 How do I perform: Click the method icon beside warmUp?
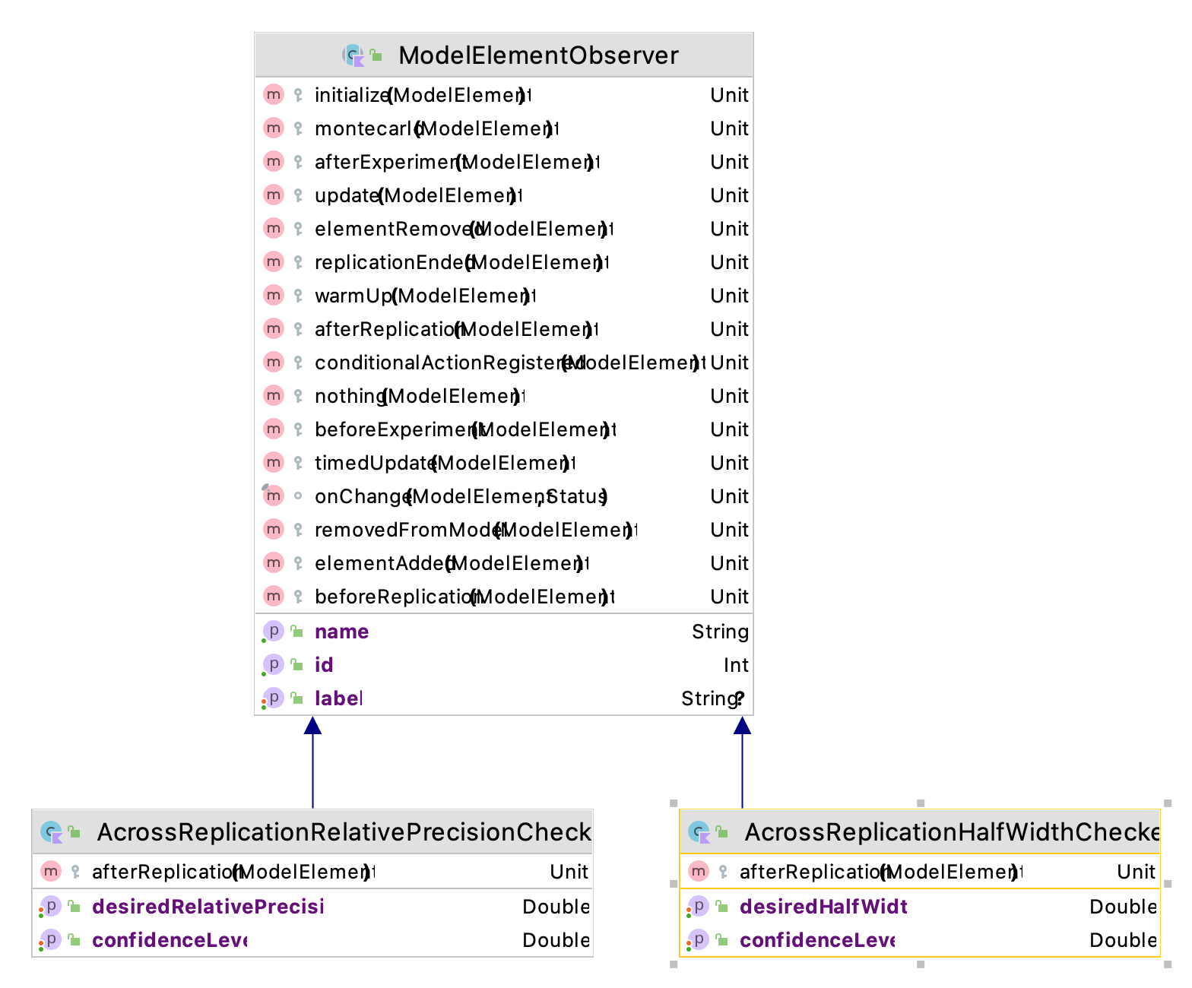[x=274, y=295]
